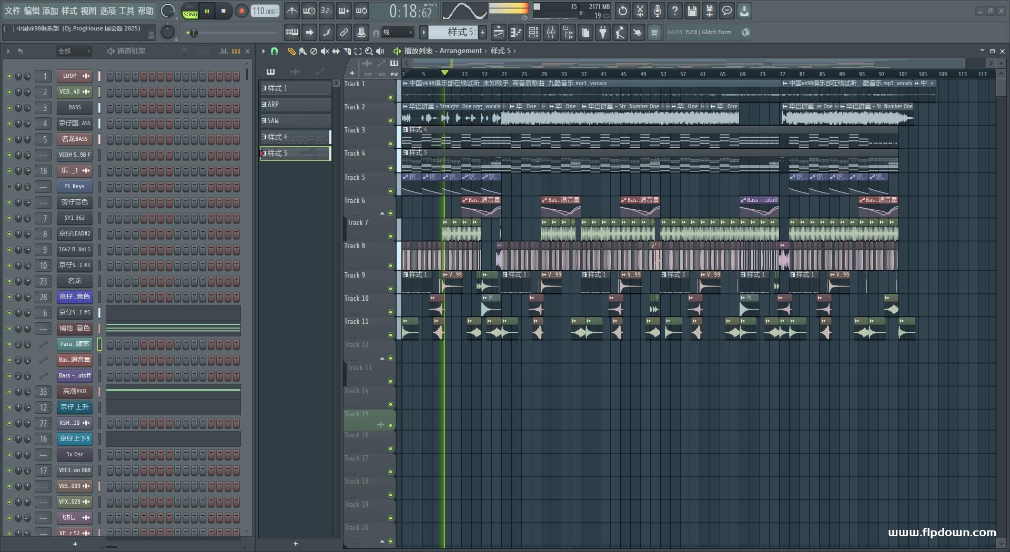The height and width of the screenshot is (552, 1010).
Task: Open the 全部 channel filter dropdown
Action: [74, 51]
